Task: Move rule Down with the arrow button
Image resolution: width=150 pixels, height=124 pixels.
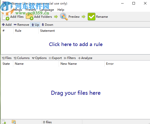Action: coord(47,25)
